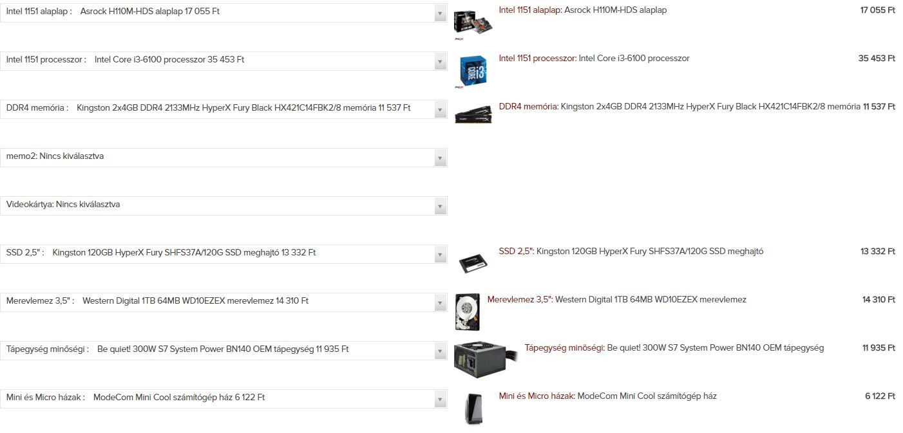Click the HyperX Fury memory module image
Image resolution: width=903 pixels, height=433 pixels.
473,115
